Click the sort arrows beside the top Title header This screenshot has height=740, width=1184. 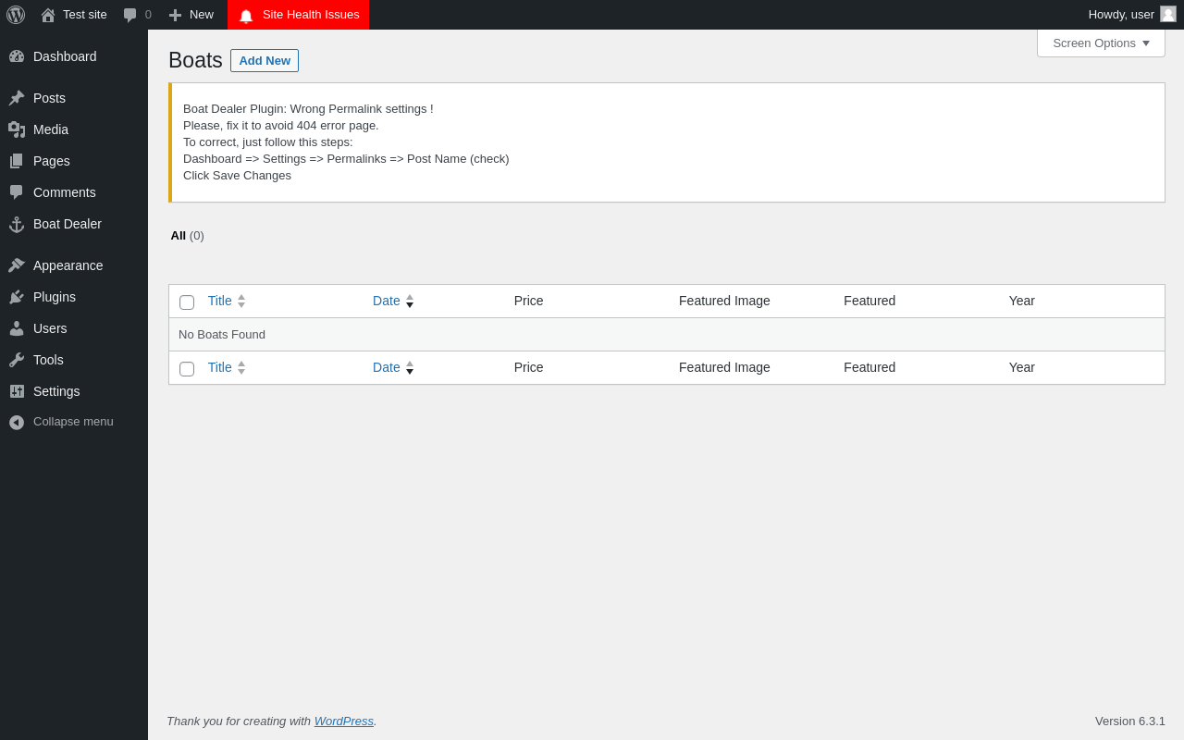[241, 301]
